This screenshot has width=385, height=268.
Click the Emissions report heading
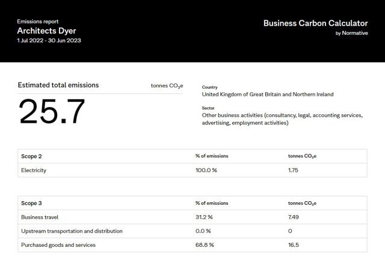(38, 22)
